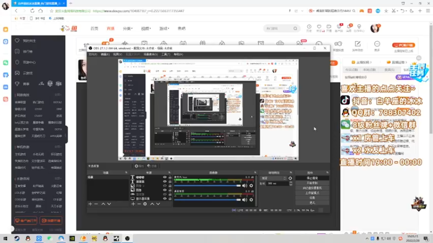Image resolution: width=433 pixels, height=243 pixels.
Task: Open the 桌面音频 audio settings gear
Action: pyautogui.click(x=251, y=199)
